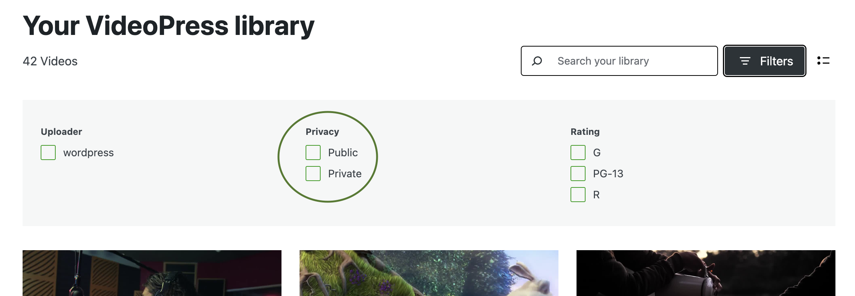This screenshot has height=296, width=855.
Task: Select the list view icon beside Filters
Action: point(823,60)
